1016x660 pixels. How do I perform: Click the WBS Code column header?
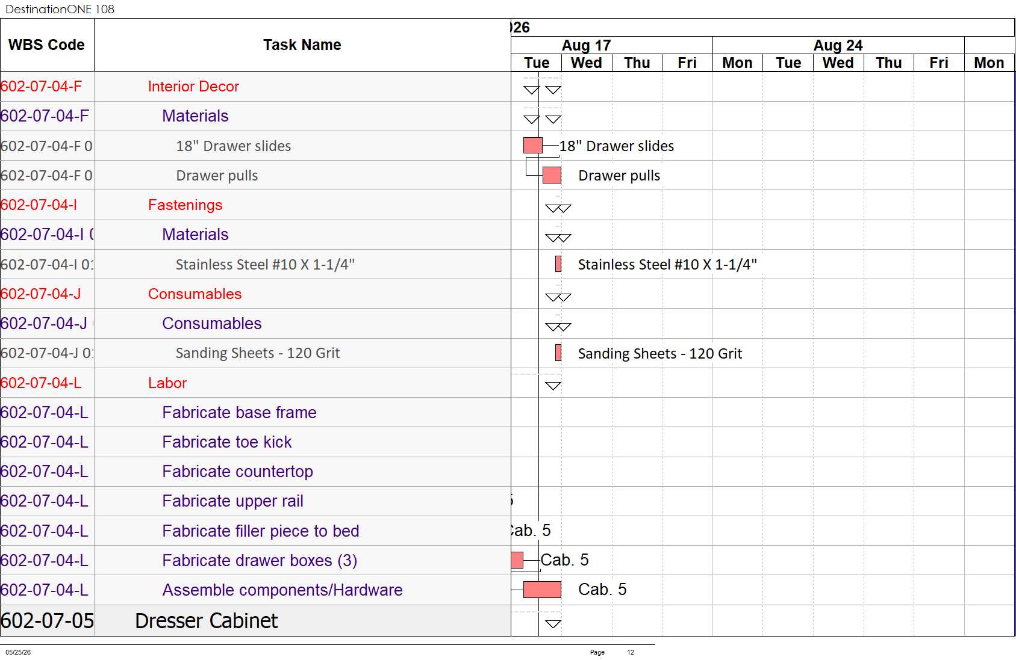point(46,45)
